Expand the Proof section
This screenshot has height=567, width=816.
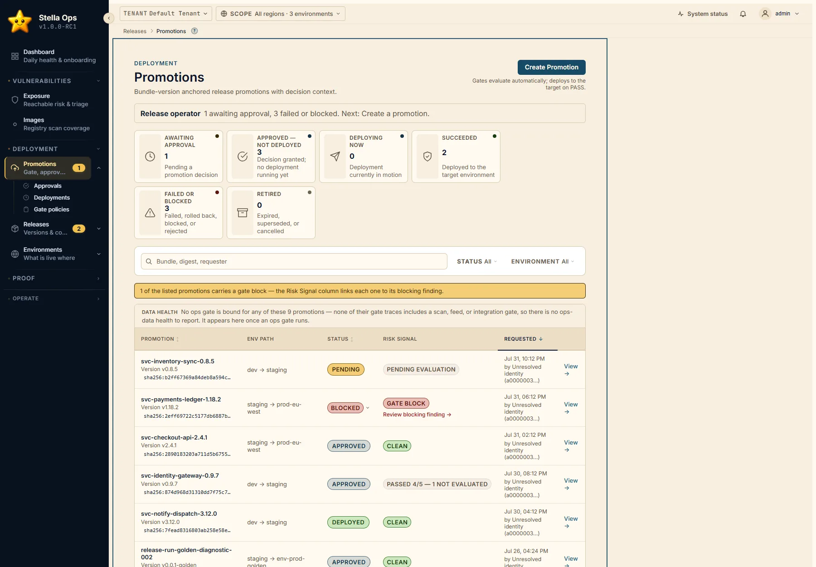(54, 278)
